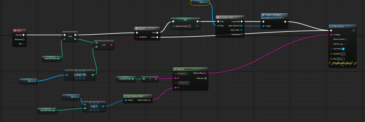Click the Key field showing None
The height and width of the screenshot is (122, 365).
pyautogui.click(x=340, y=59)
